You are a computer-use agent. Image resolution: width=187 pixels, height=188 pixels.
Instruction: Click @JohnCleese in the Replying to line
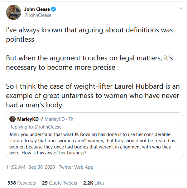[48, 127]
